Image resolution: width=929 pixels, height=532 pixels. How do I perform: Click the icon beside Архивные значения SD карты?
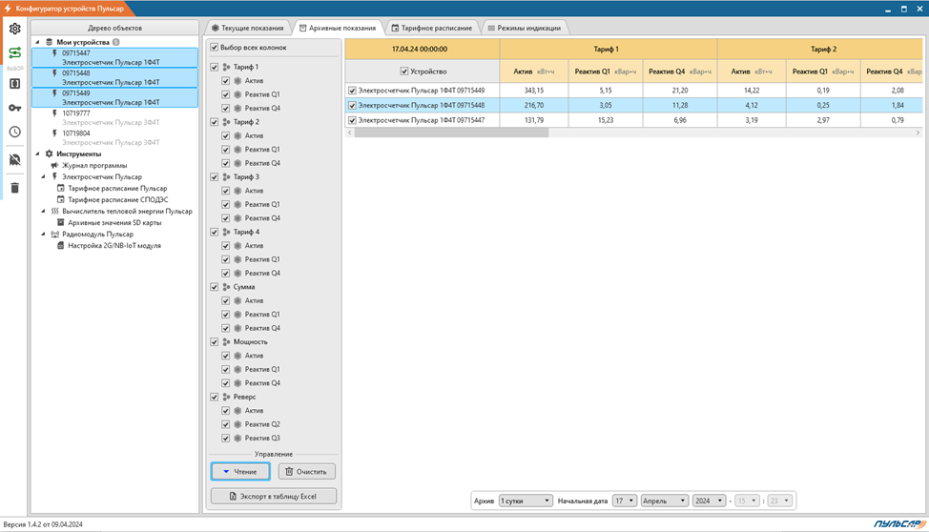[60, 223]
